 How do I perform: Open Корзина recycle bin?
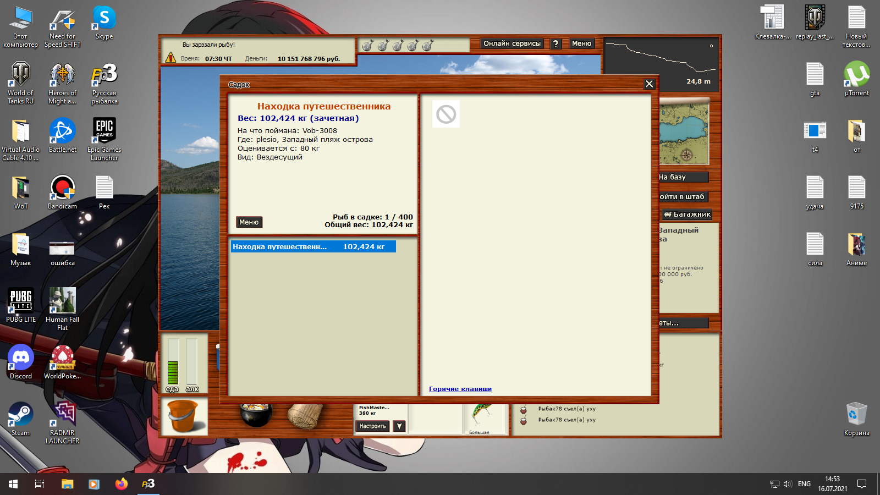[x=856, y=419]
